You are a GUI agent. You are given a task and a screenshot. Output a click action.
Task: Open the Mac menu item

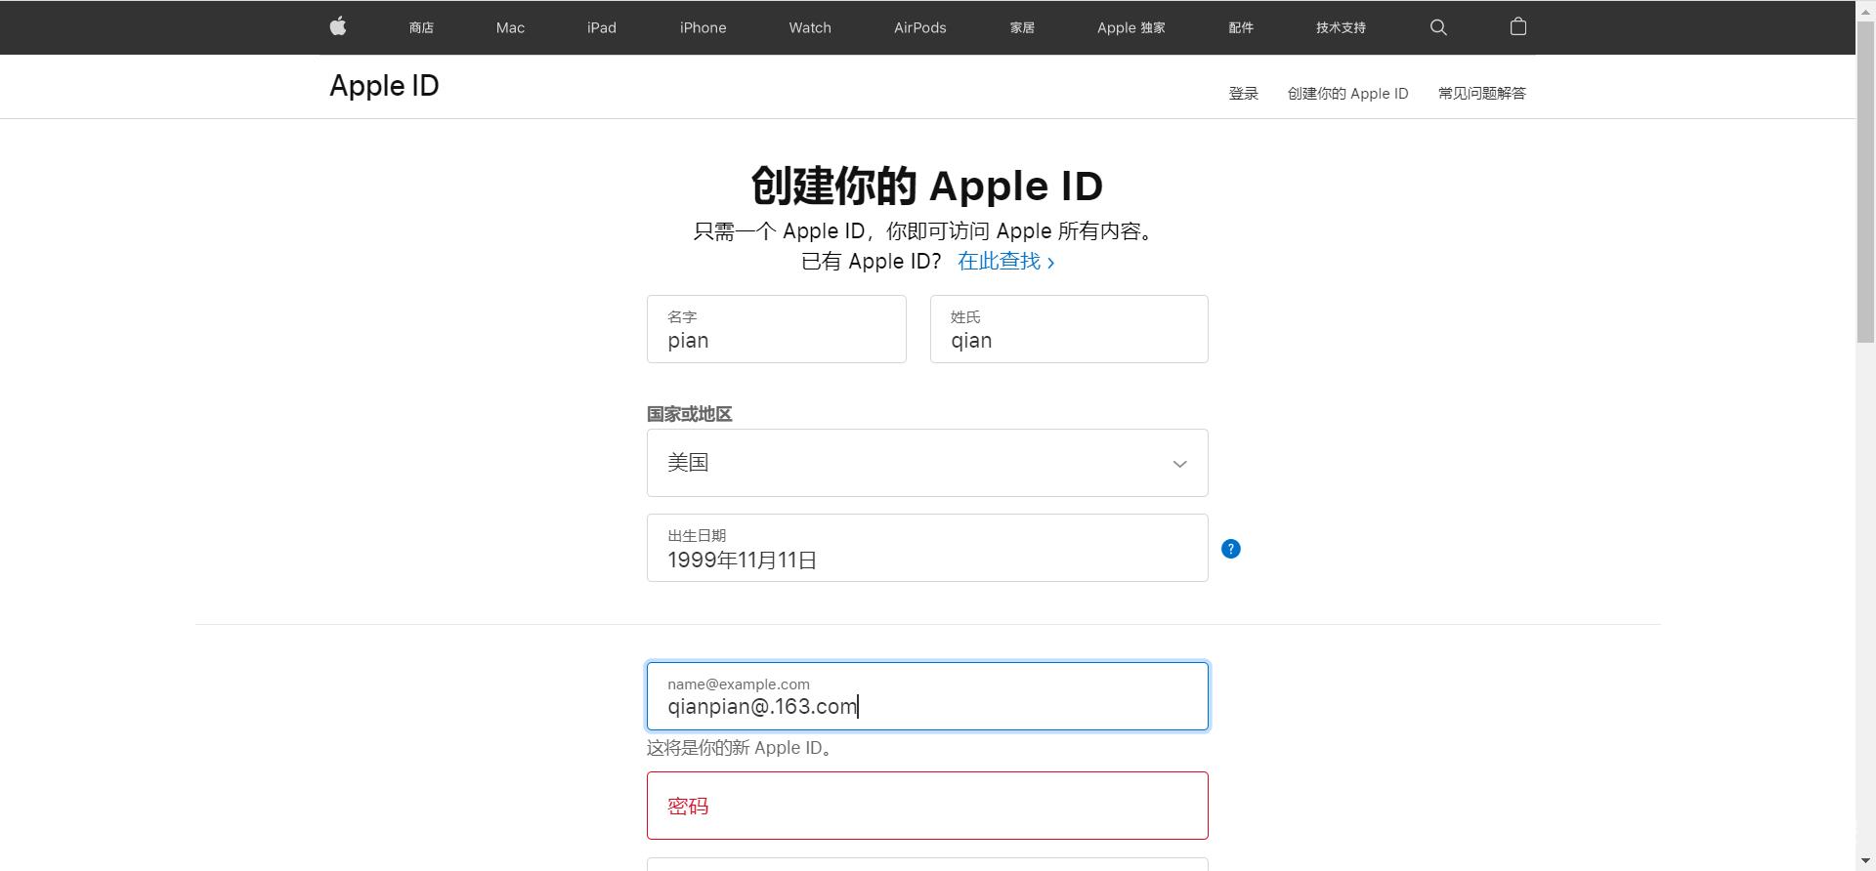coord(510,27)
